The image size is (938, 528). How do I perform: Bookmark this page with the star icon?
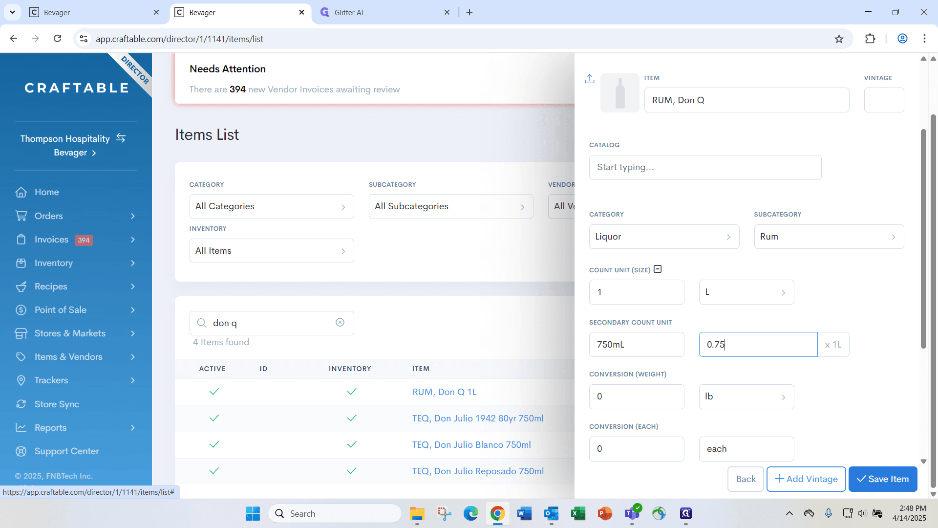[839, 39]
